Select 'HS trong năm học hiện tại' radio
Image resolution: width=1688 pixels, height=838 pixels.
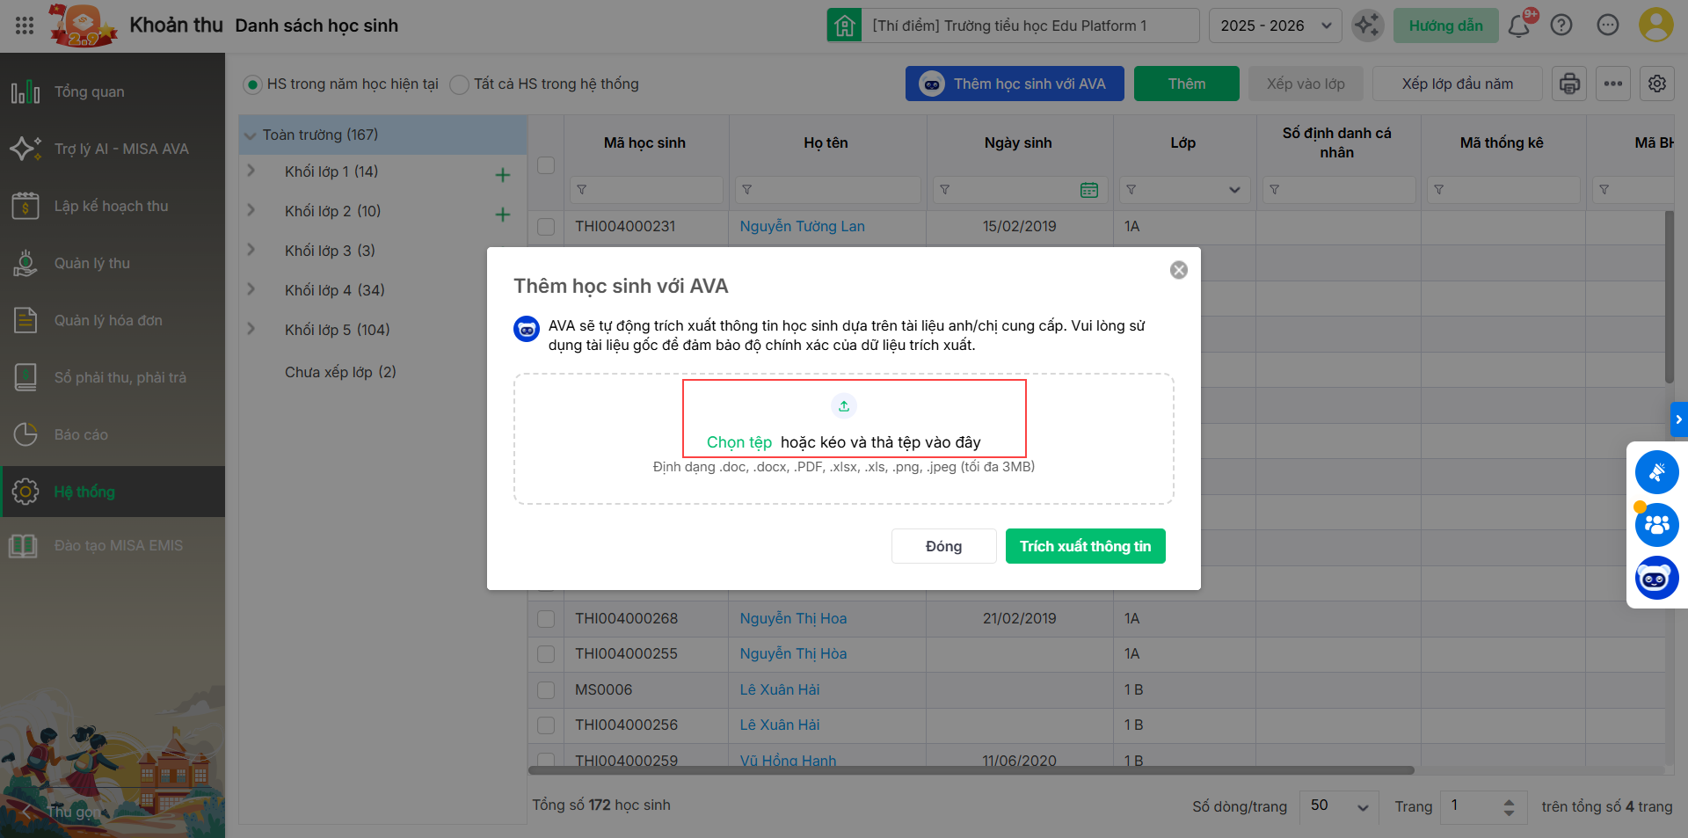[x=252, y=84]
